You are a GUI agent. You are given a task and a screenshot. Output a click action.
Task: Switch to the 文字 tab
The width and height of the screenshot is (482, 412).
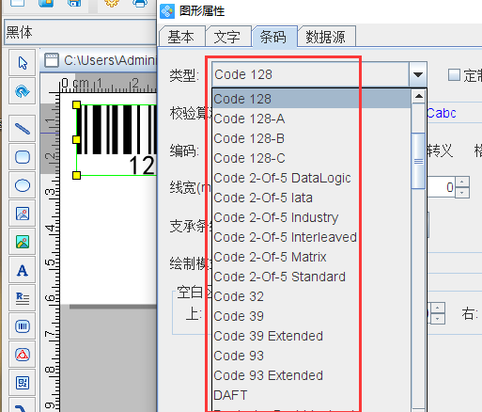(x=227, y=37)
